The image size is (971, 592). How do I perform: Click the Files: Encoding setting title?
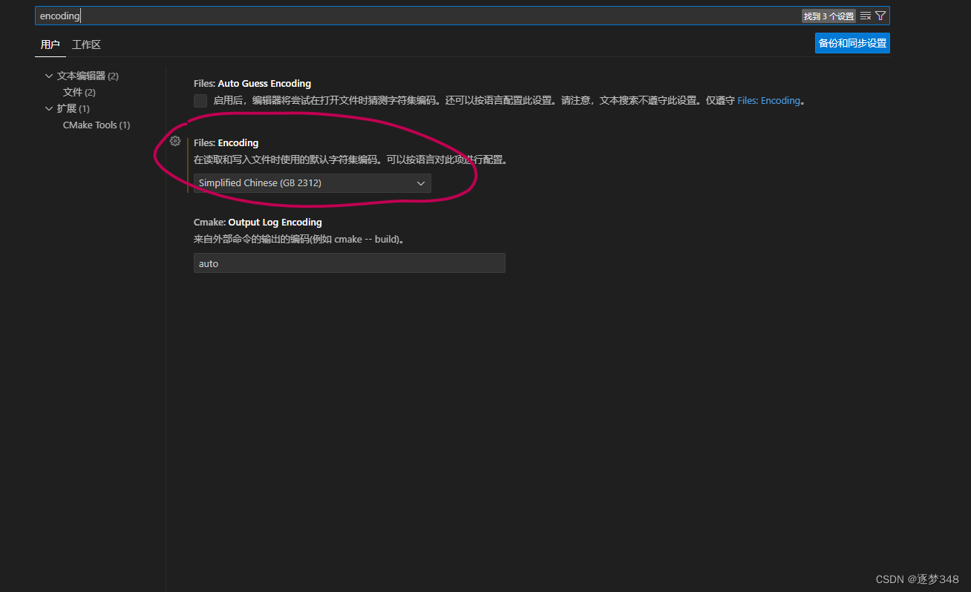click(226, 142)
